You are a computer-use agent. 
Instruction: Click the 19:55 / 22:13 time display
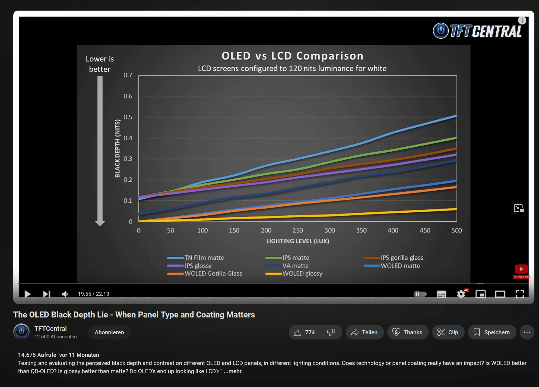93,294
